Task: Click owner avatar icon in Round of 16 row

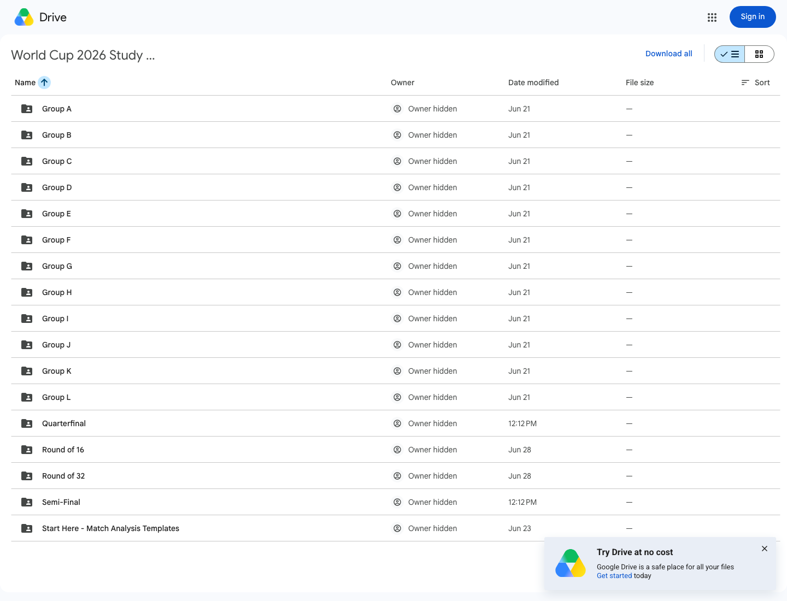Action: click(397, 450)
